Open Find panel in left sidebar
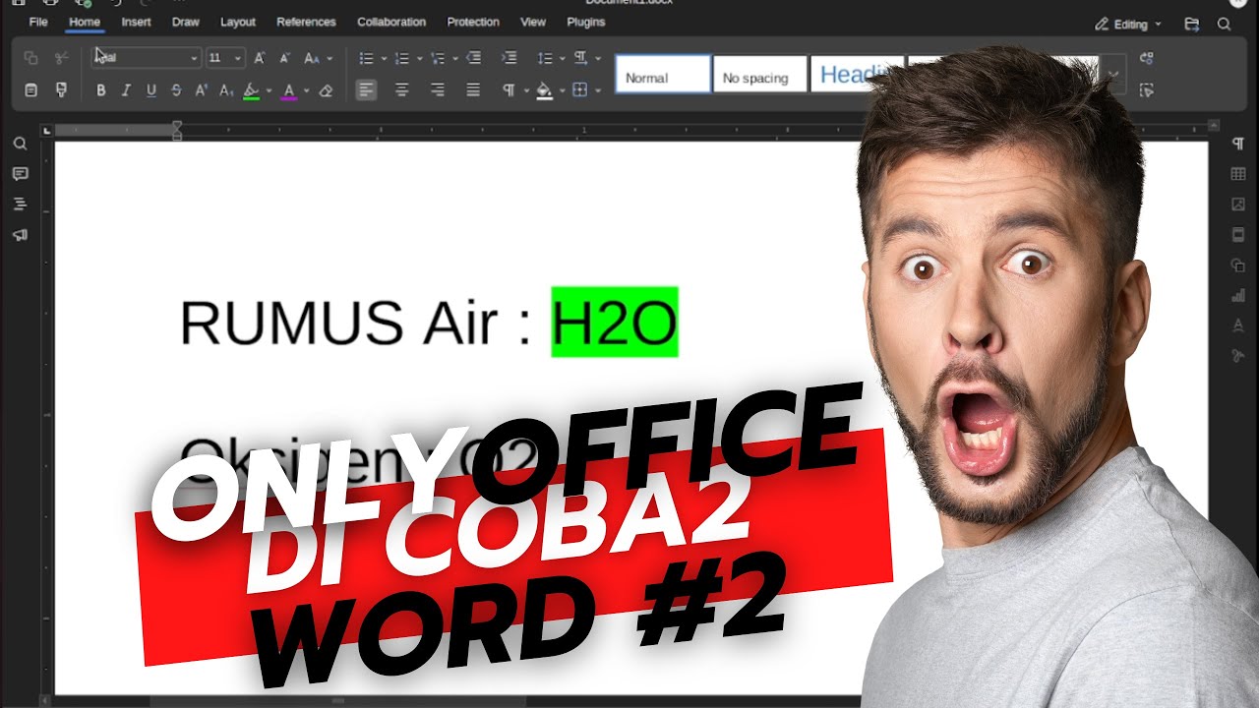 (20, 144)
